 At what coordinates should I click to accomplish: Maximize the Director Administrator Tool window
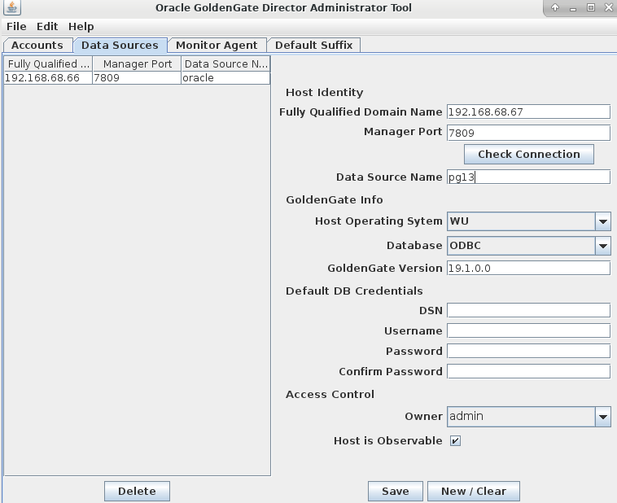(x=591, y=7)
